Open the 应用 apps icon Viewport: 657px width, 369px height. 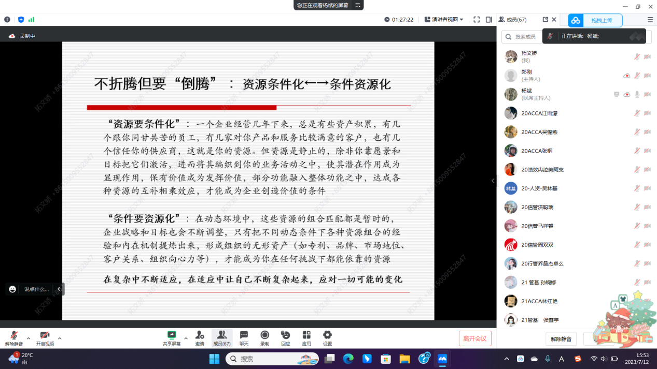pyautogui.click(x=306, y=335)
